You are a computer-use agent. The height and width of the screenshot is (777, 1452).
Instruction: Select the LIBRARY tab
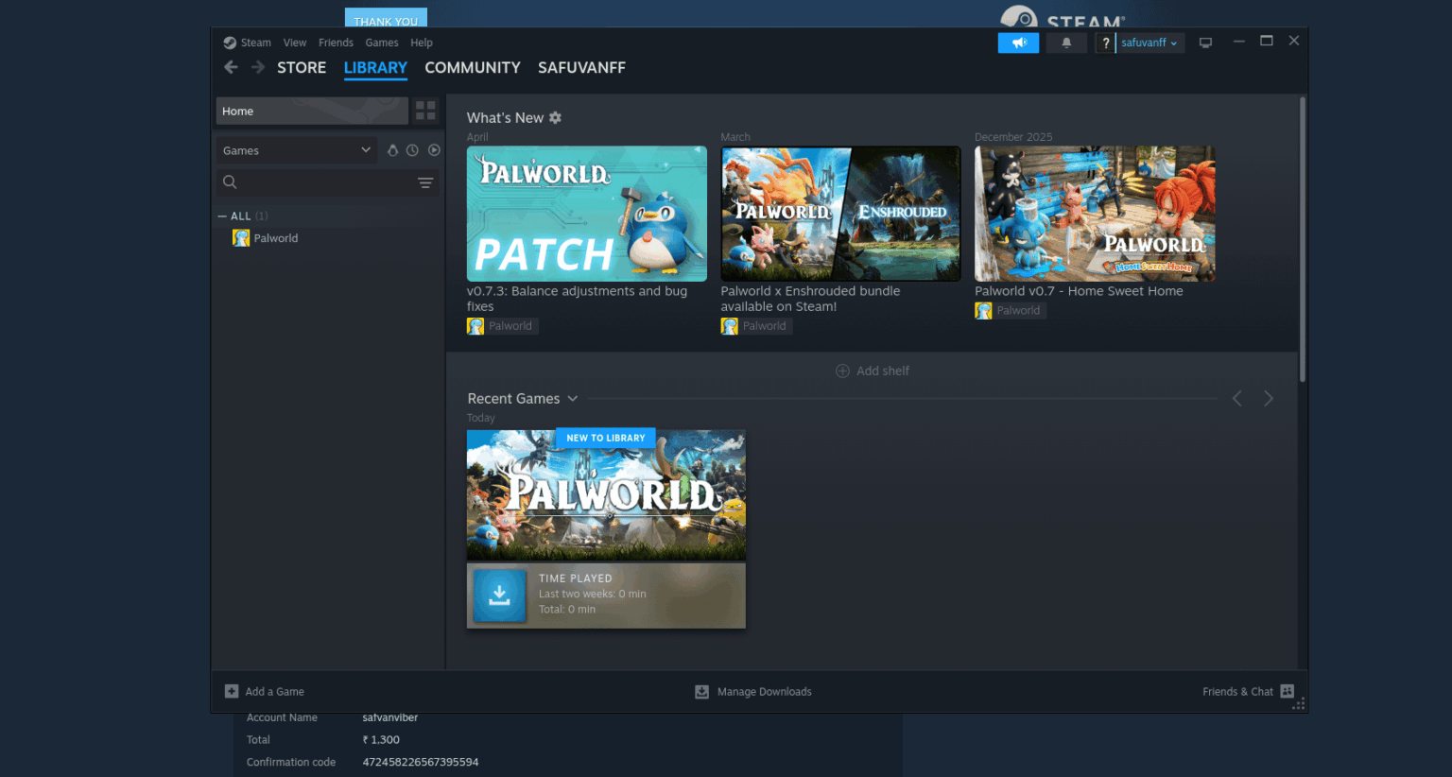pos(375,68)
